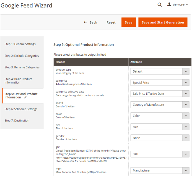
Task: Click the Google Feed Wizard page title
Action: [26, 6]
